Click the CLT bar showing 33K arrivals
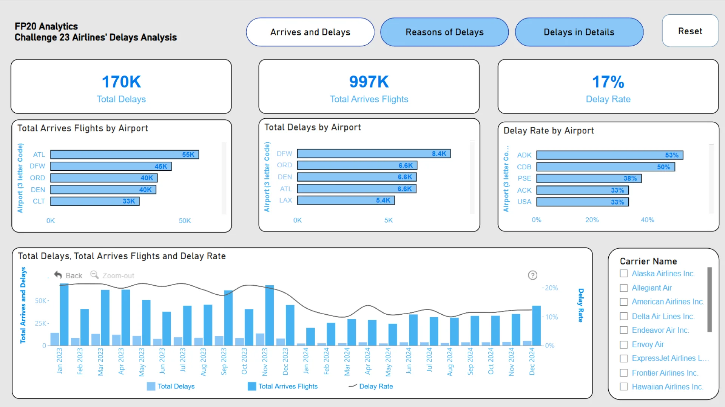 95,201
